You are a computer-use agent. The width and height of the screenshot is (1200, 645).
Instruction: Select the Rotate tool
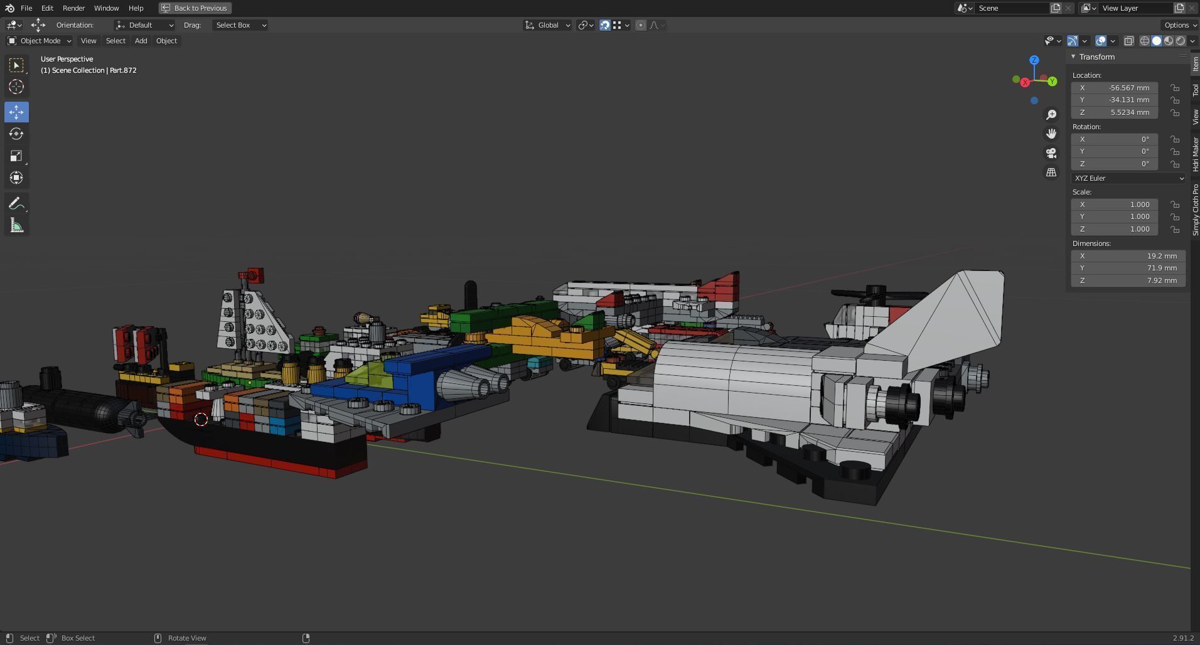tap(16, 134)
